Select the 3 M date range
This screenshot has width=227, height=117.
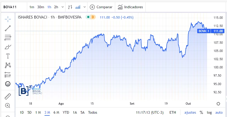(x=47, y=113)
